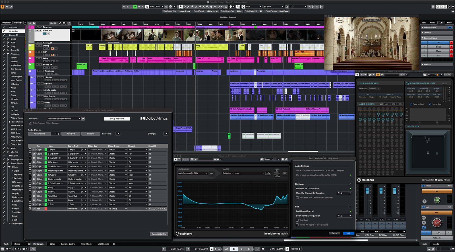This screenshot has width=455, height=252.
Task: Click the Play button in transport bar
Action: pos(242,249)
